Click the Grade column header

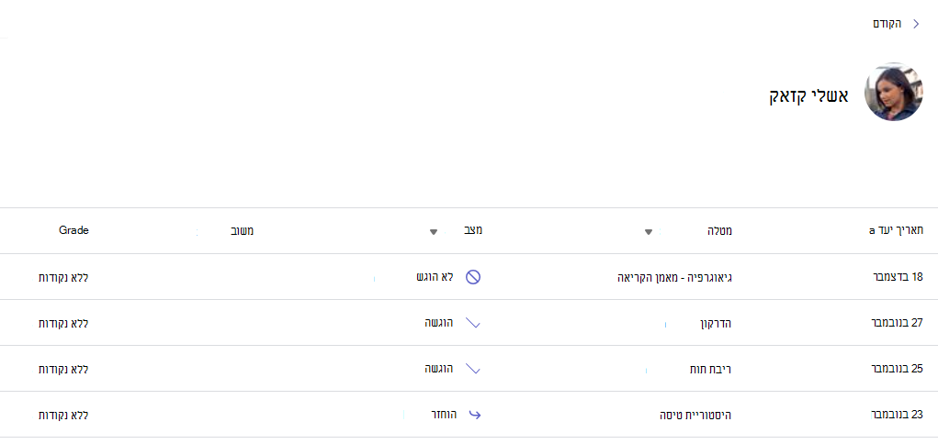coord(73,230)
